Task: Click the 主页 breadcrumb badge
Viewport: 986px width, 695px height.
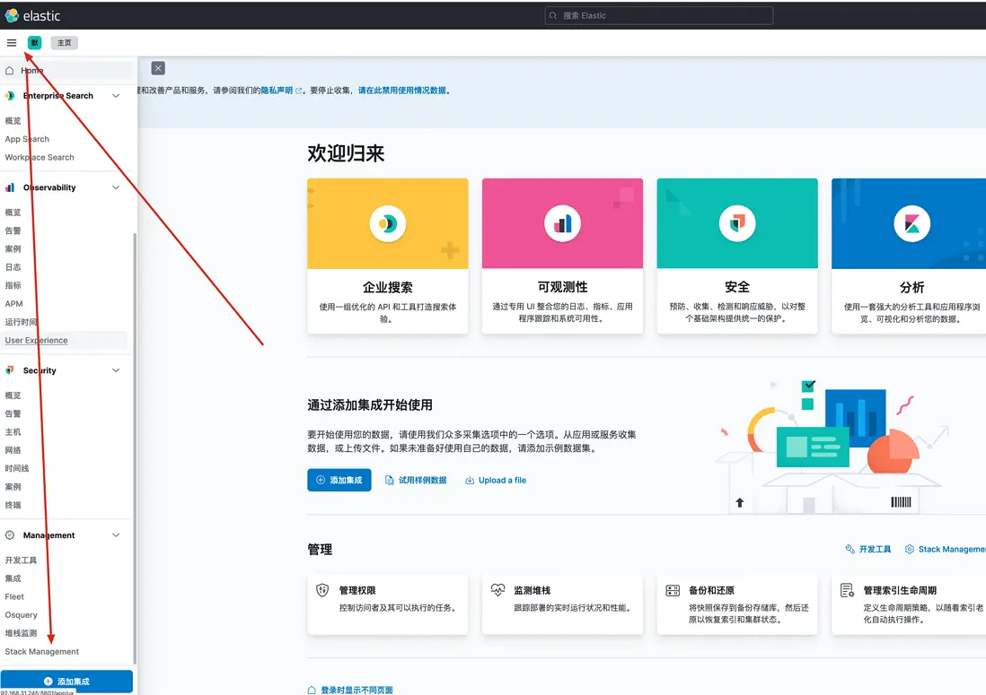Action: tap(64, 43)
